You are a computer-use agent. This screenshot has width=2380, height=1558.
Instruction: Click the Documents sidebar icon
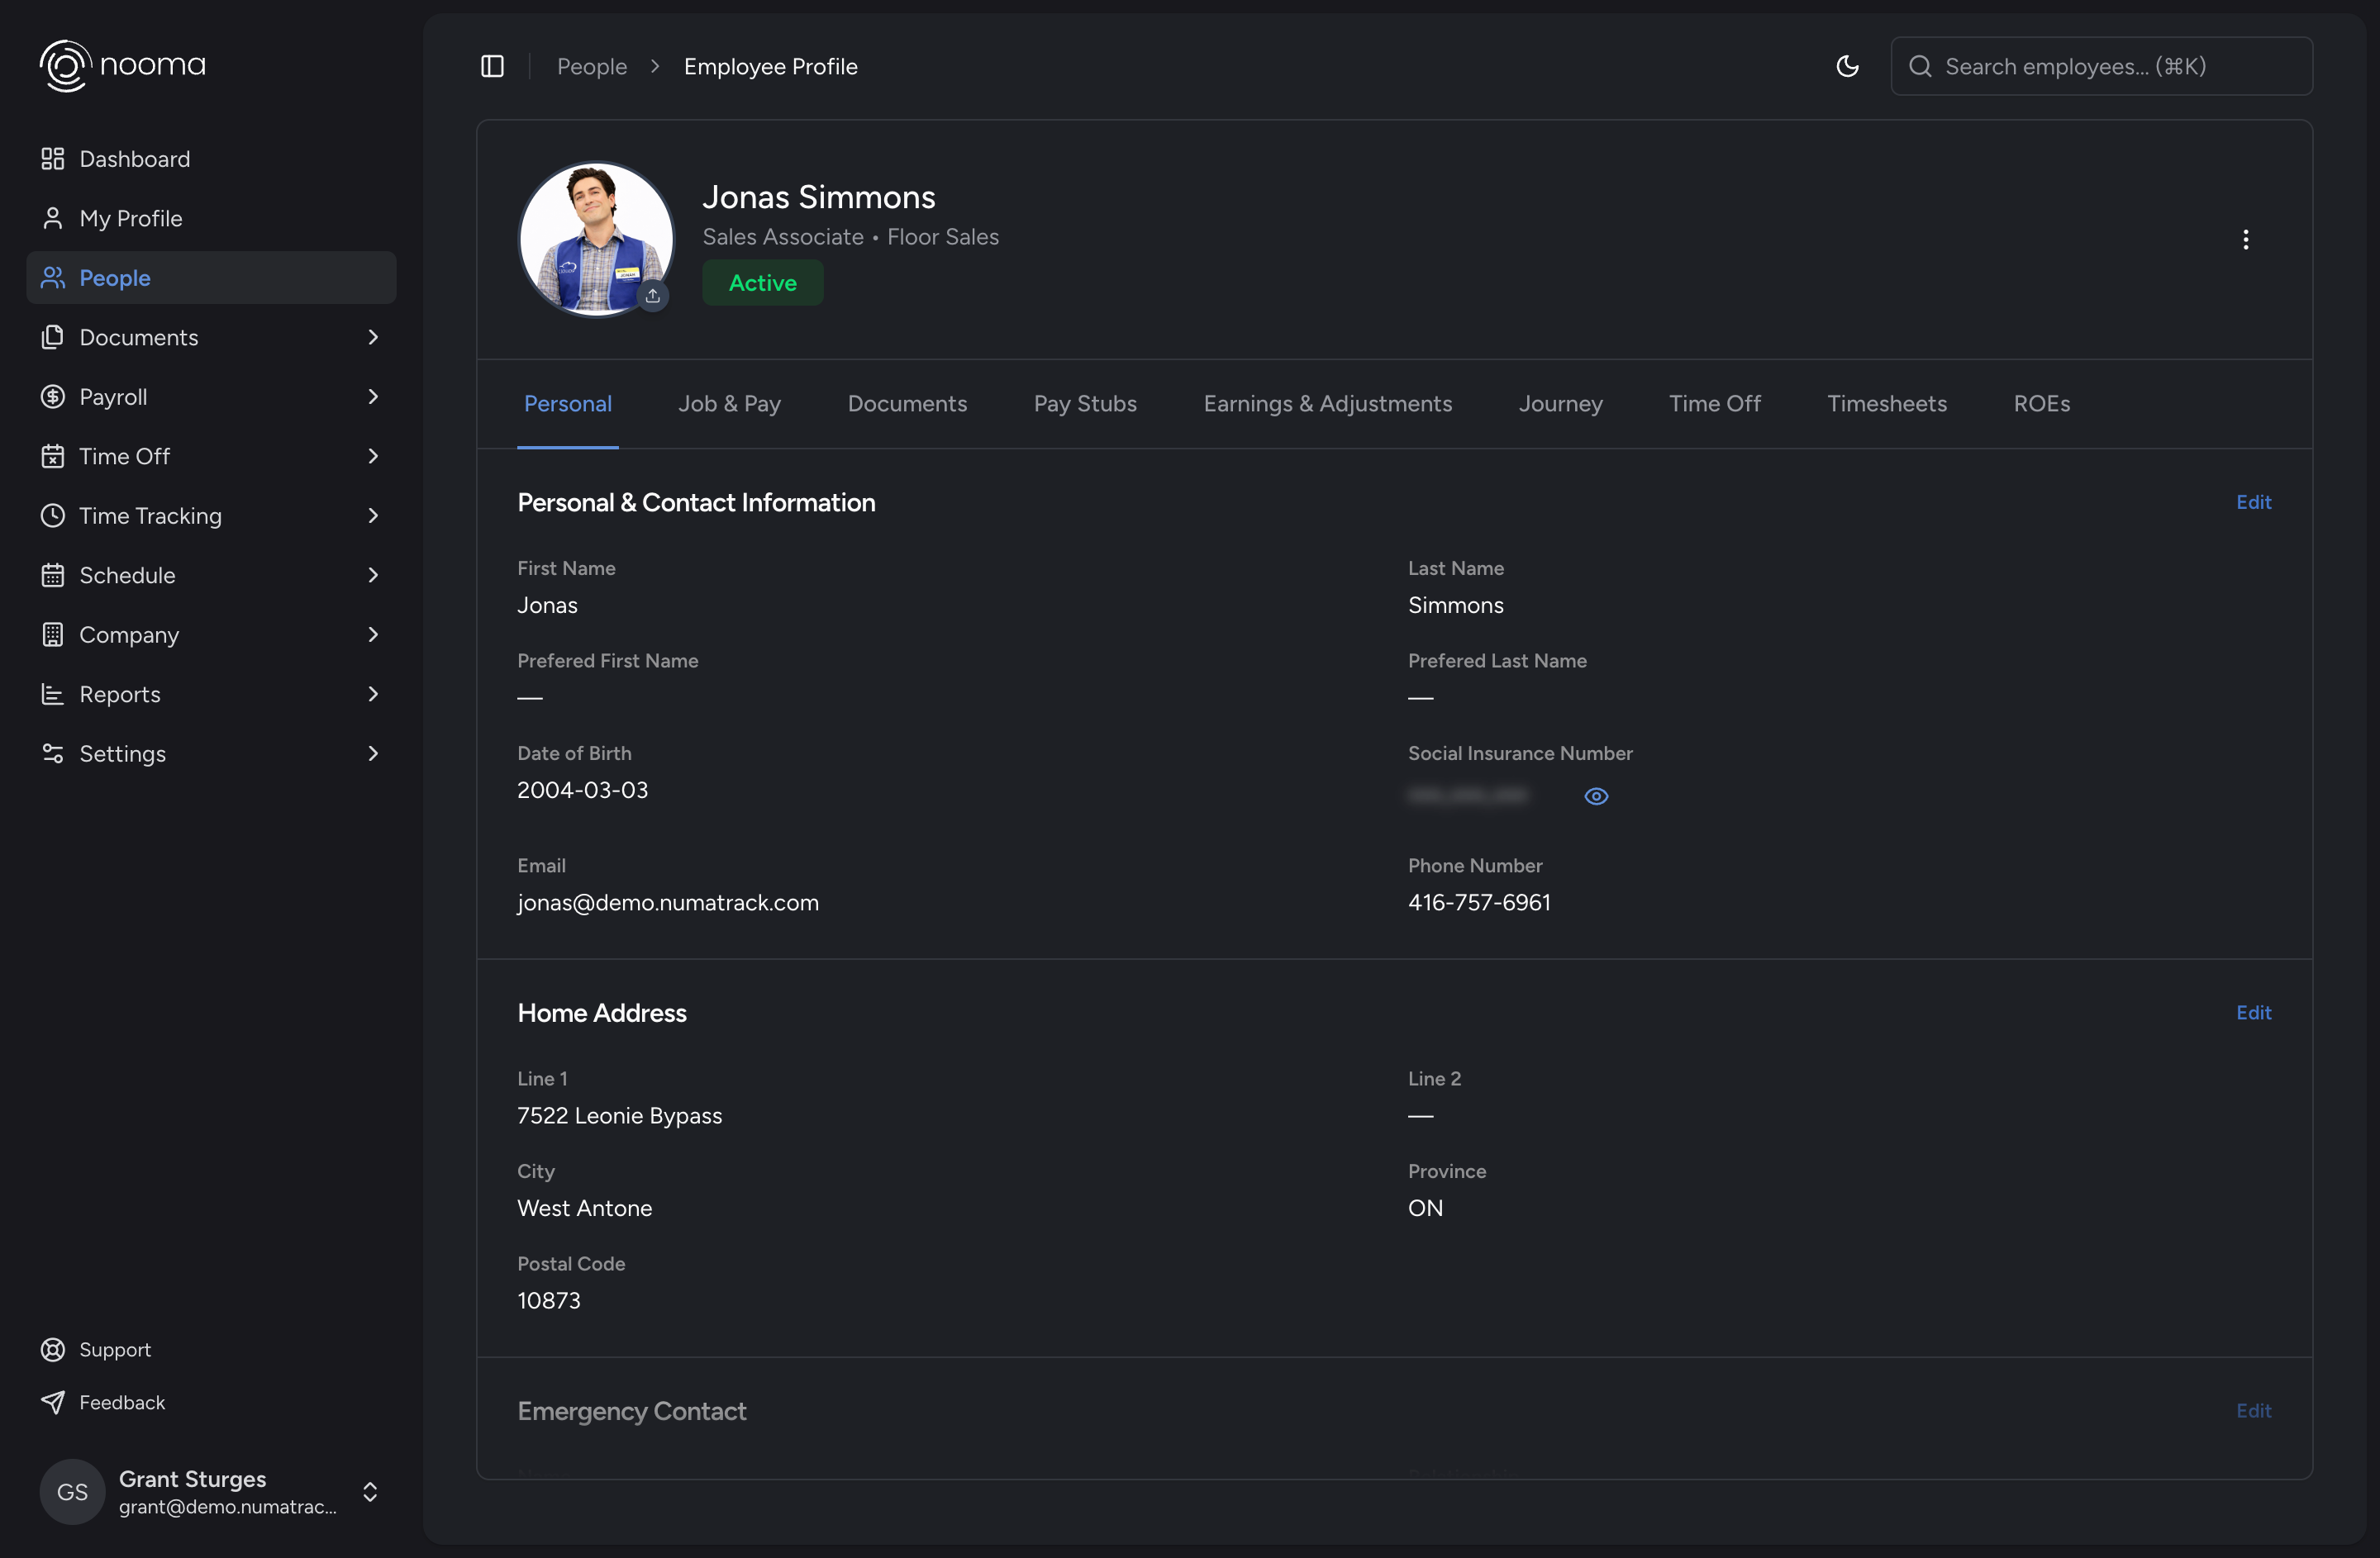tap(53, 337)
